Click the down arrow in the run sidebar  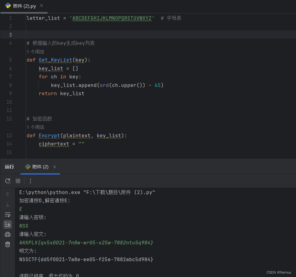[x=7, y=205]
